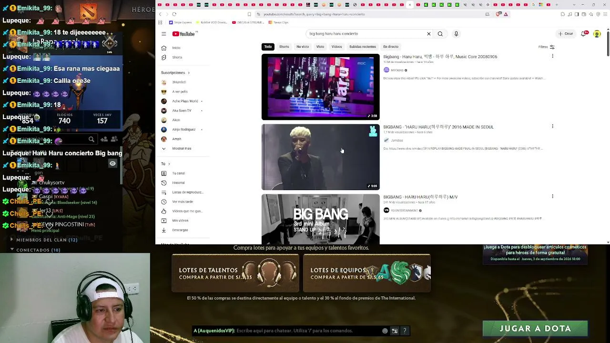Click the Lotes de Talentos banner
Screen dimensions: 610x343
point(235,273)
